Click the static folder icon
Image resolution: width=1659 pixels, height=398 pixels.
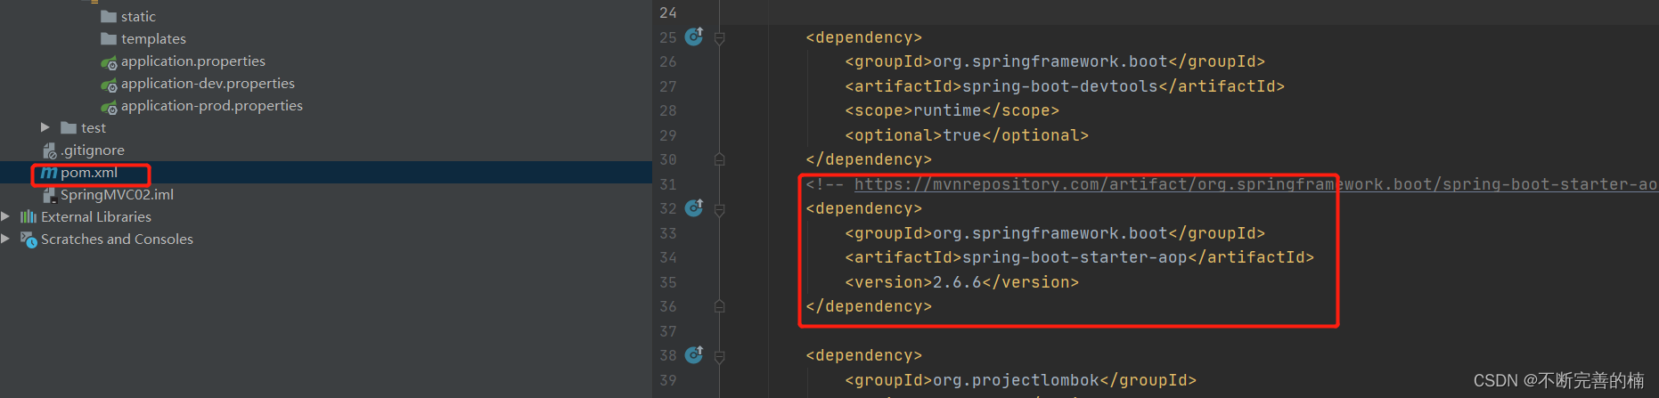click(109, 16)
